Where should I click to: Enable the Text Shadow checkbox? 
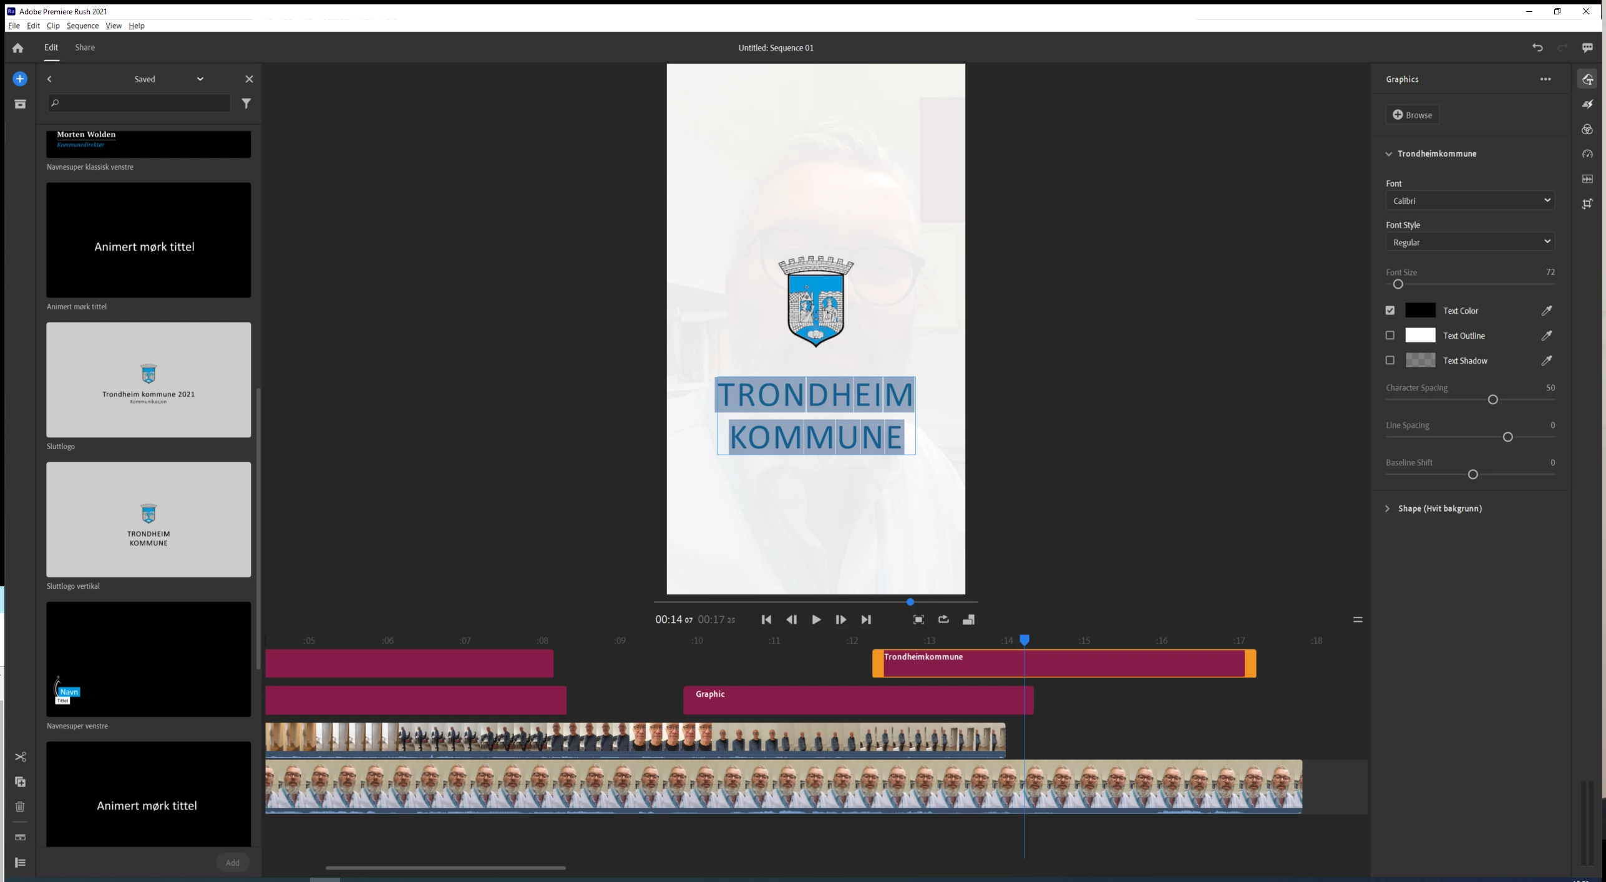coord(1390,361)
